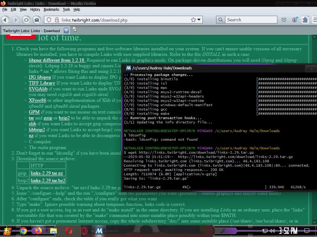Click the page scrollbar down arrow
The width and height of the screenshot is (317, 237).
pyautogui.click(x=314, y=222)
